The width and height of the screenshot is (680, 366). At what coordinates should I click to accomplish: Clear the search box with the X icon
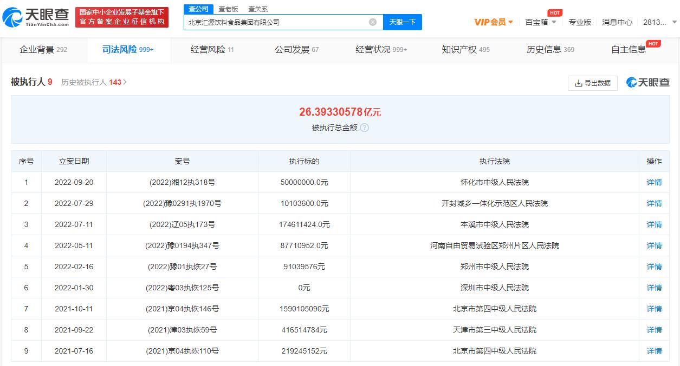(373, 22)
